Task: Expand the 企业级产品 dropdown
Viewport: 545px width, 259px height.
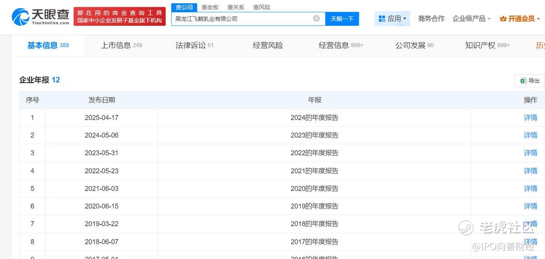Action: tap(471, 19)
